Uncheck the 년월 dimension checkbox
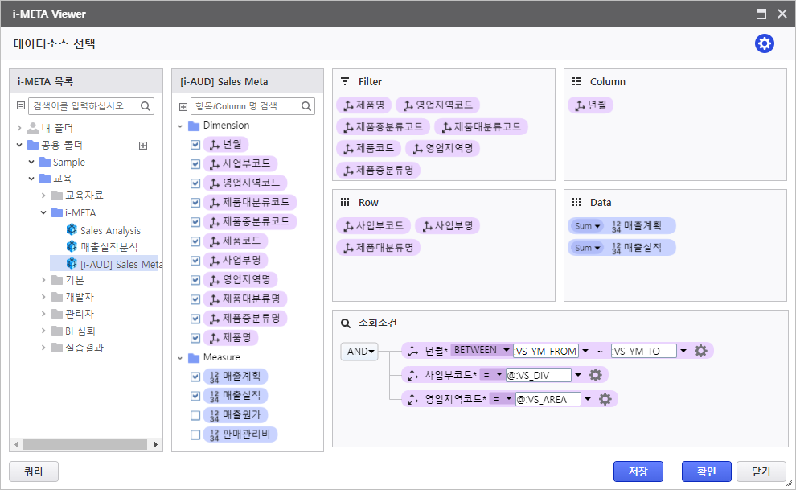 [x=195, y=145]
